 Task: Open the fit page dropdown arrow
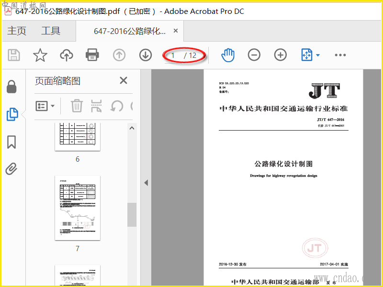[x=318, y=55]
